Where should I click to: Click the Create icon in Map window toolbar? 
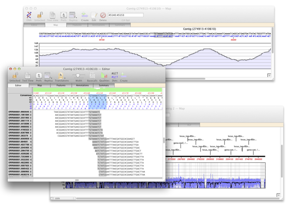84,15
